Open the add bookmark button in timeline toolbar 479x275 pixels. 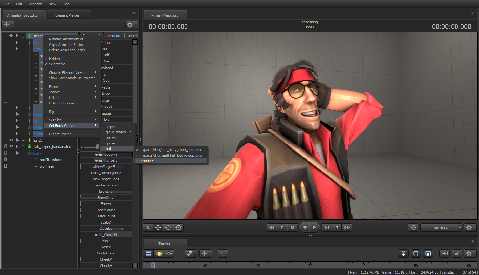[190, 254]
